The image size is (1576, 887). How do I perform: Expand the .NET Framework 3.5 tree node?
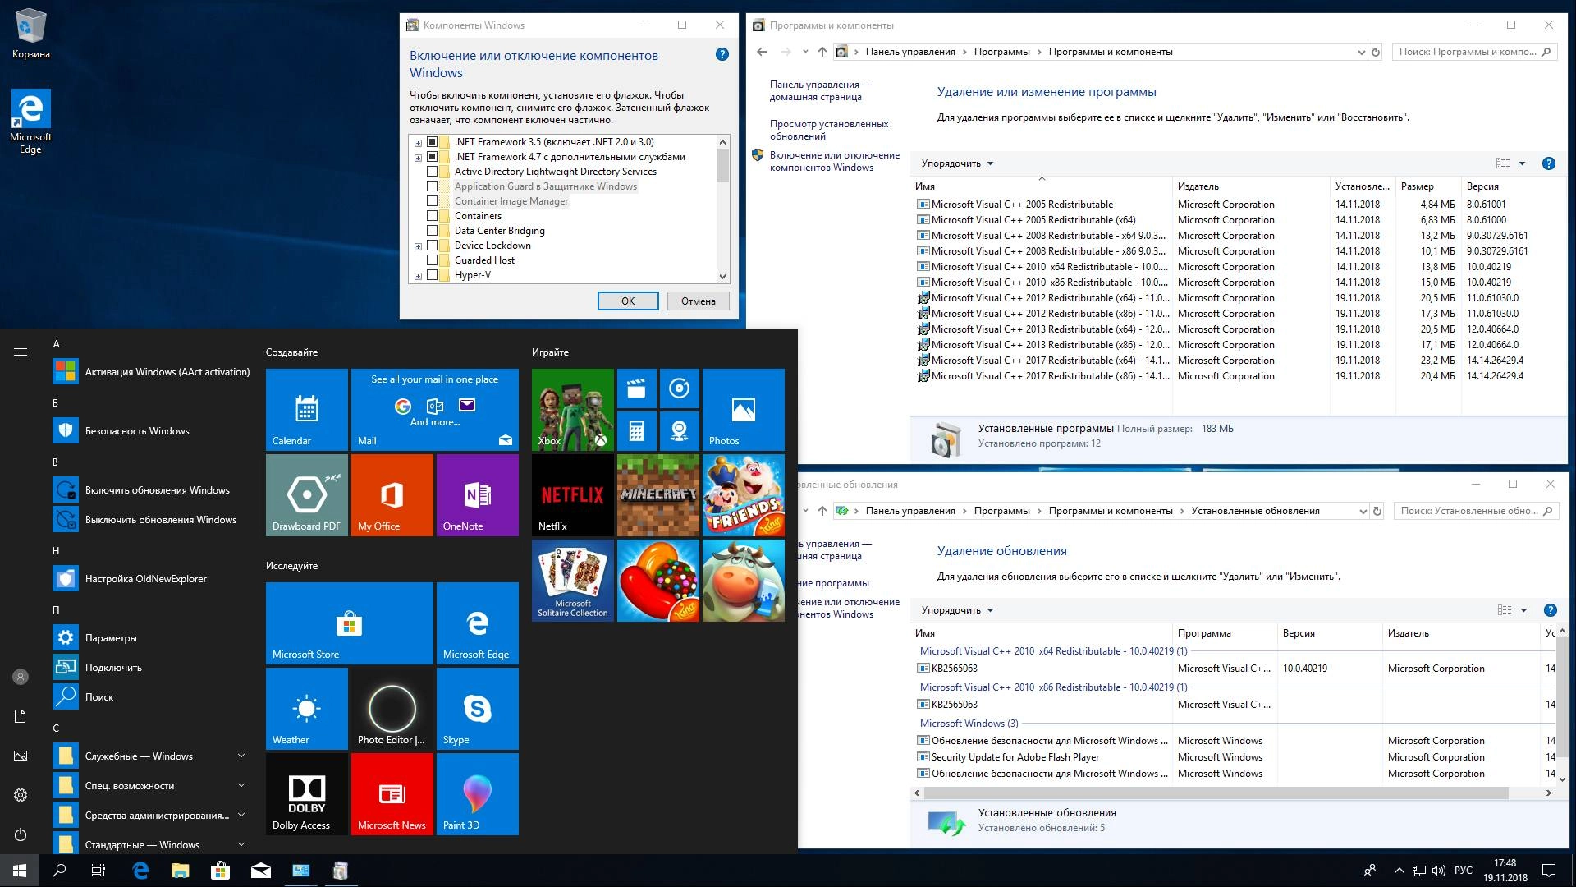point(418,142)
